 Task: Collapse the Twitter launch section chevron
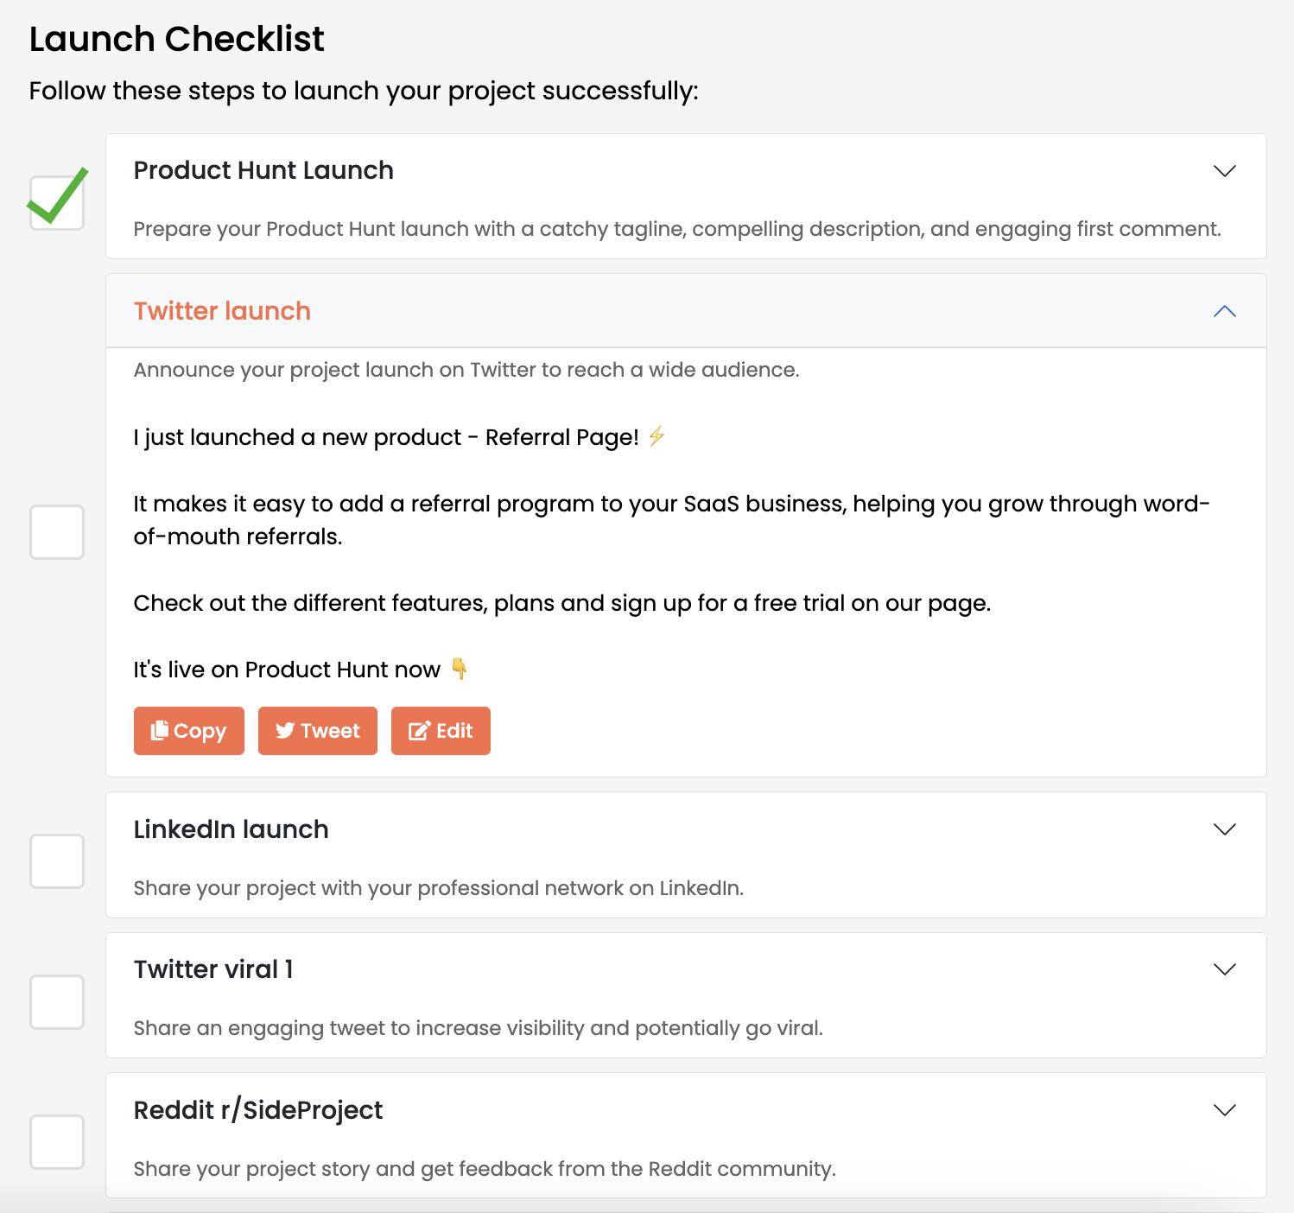1225,311
